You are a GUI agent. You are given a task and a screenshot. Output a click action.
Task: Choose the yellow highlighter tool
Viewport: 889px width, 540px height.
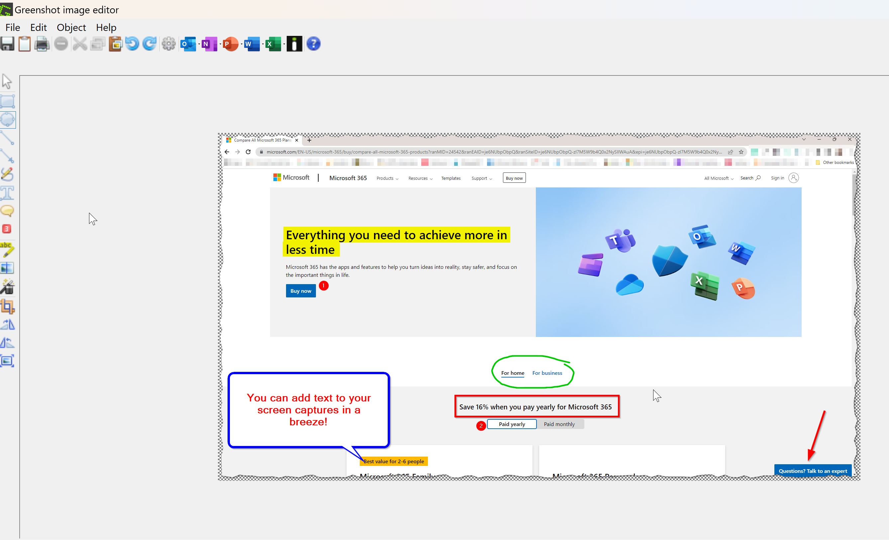(8, 250)
